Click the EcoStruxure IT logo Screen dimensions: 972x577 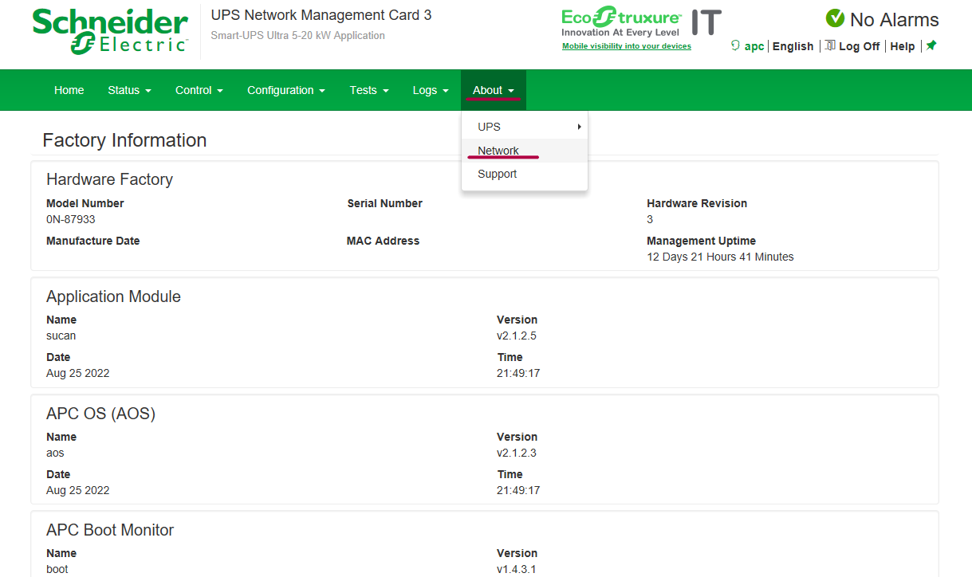(641, 22)
